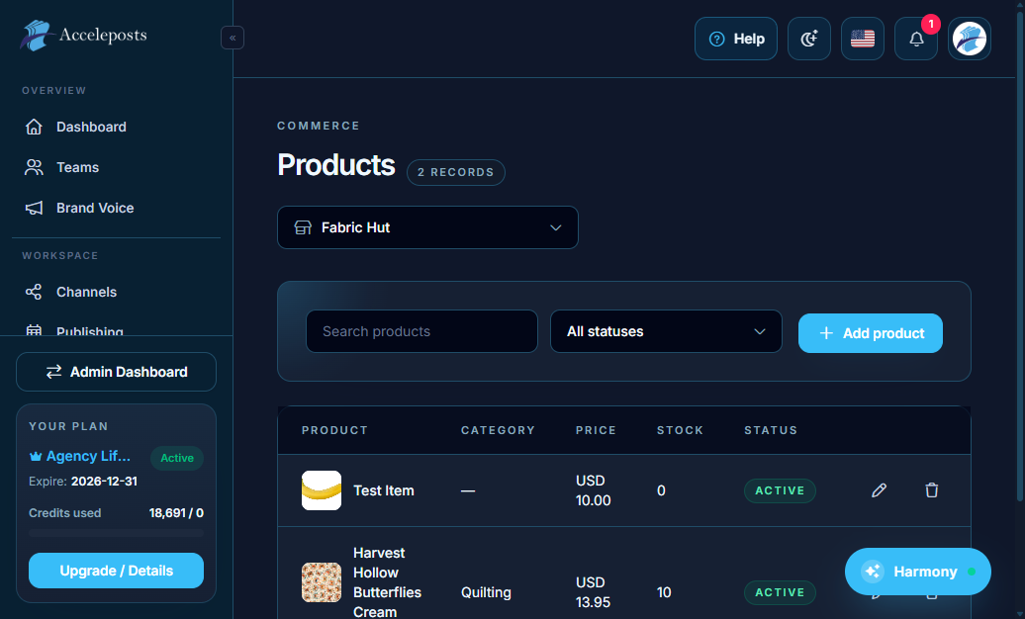1025x619 pixels.
Task: Open the Fabric Hut store dropdown
Action: [x=427, y=227]
